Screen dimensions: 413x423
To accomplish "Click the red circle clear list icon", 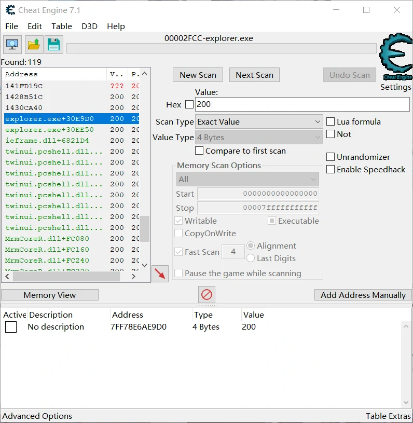I will click(x=206, y=295).
